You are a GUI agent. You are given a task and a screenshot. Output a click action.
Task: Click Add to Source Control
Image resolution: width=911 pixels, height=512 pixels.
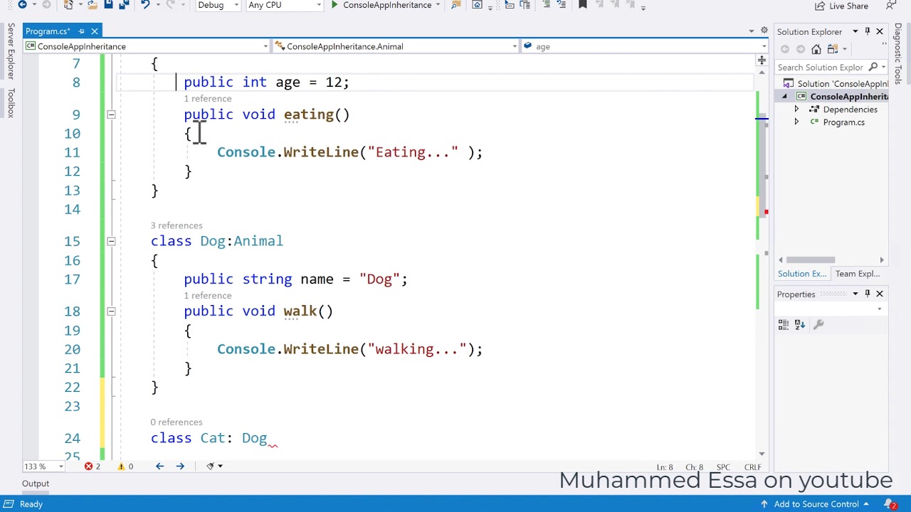pos(816,504)
